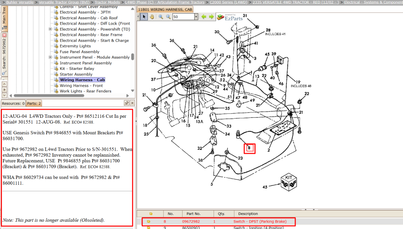The image size is (403, 229).
Task: Select Switch - DPST (Parking Brake) row
Action: (x=270, y=222)
